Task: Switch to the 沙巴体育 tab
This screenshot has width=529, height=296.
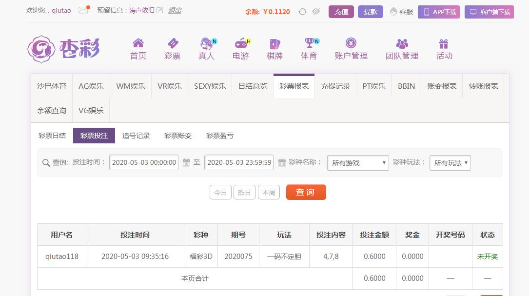Action: (x=52, y=86)
